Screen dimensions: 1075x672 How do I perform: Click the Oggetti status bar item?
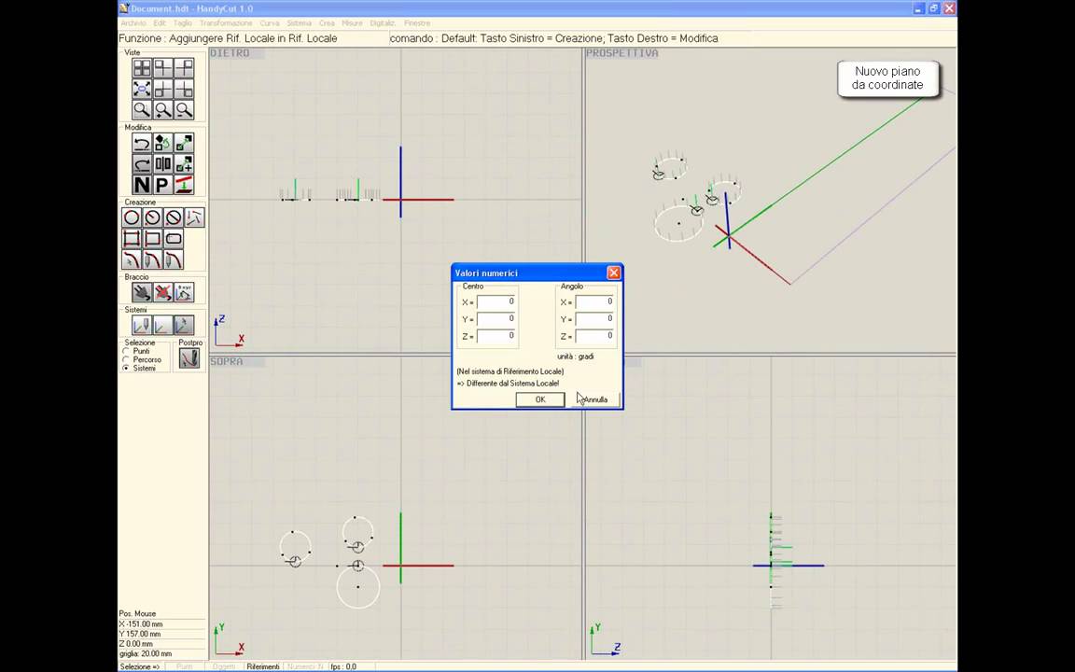224,666
